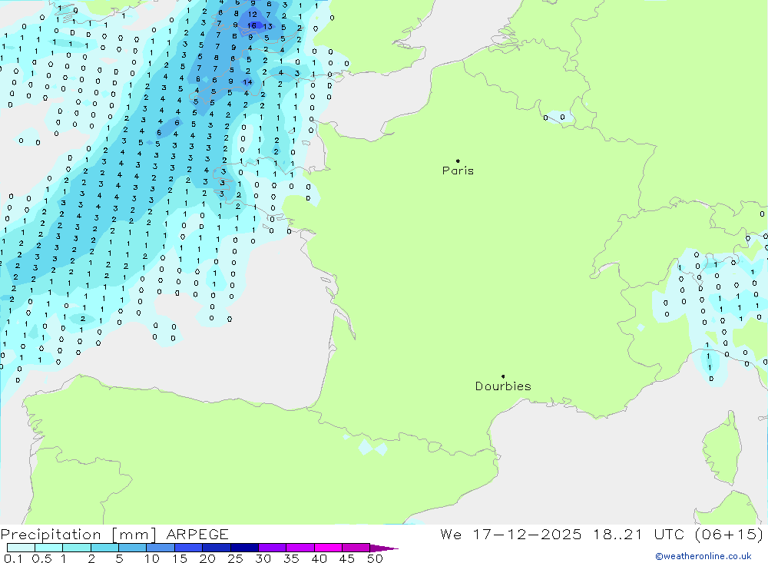Viewport: 768px width, 563px height.
Task: Click the 40–45 mm magenta legend swatch
Action: point(328,548)
